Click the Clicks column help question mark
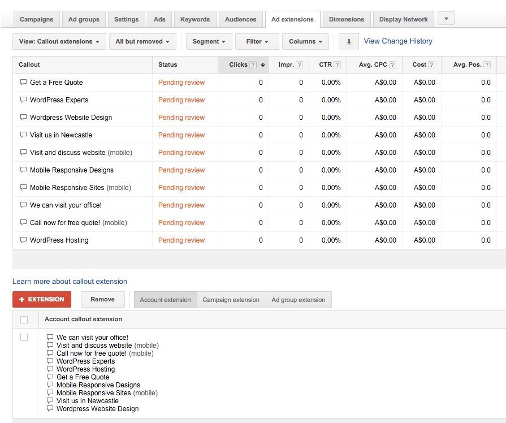This screenshot has height=423, width=506. [253, 64]
